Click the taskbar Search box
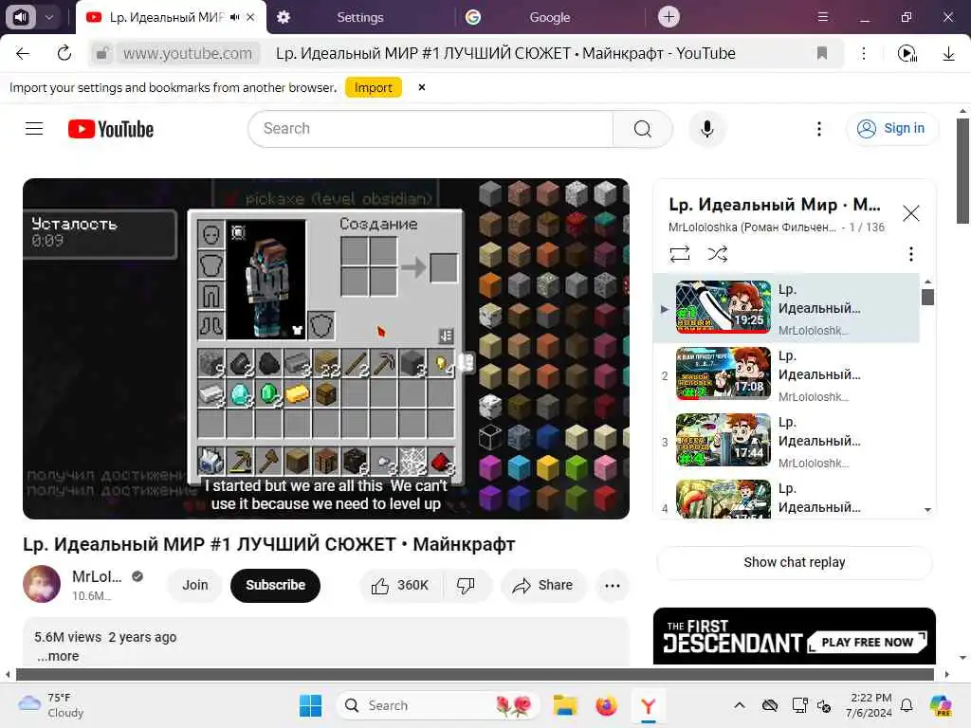971x728 pixels. pos(438,705)
